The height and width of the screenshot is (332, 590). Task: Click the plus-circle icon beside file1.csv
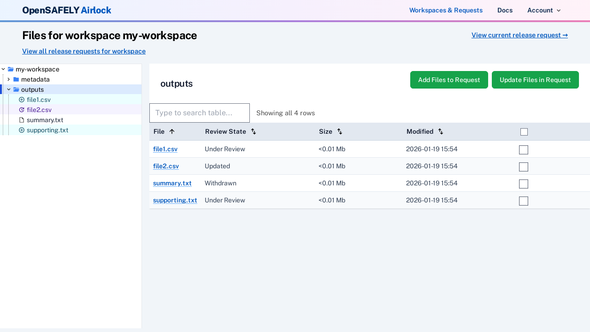22,100
